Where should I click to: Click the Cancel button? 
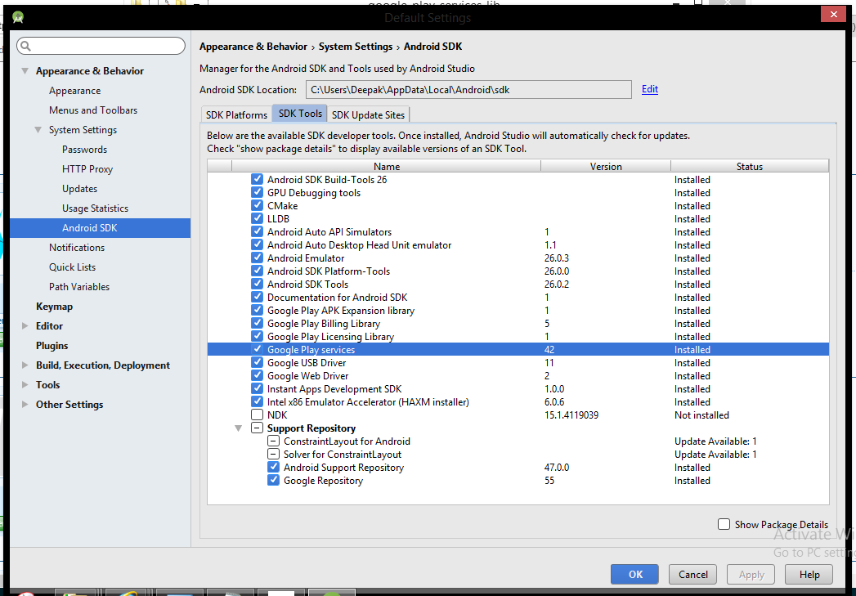click(692, 574)
